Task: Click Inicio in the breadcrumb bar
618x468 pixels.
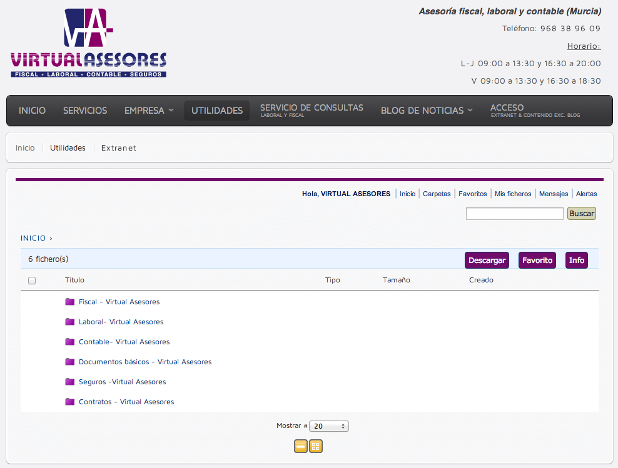Action: [x=25, y=147]
